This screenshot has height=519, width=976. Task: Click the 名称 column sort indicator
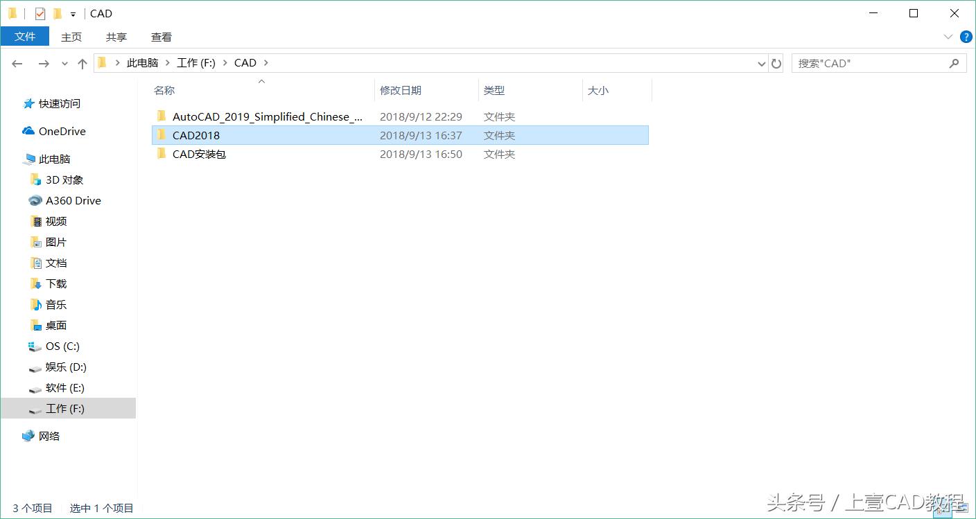pos(261,81)
